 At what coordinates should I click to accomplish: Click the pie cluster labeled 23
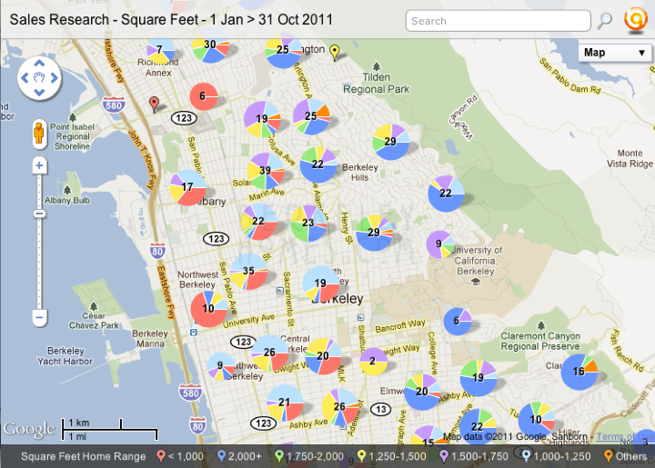(x=308, y=224)
